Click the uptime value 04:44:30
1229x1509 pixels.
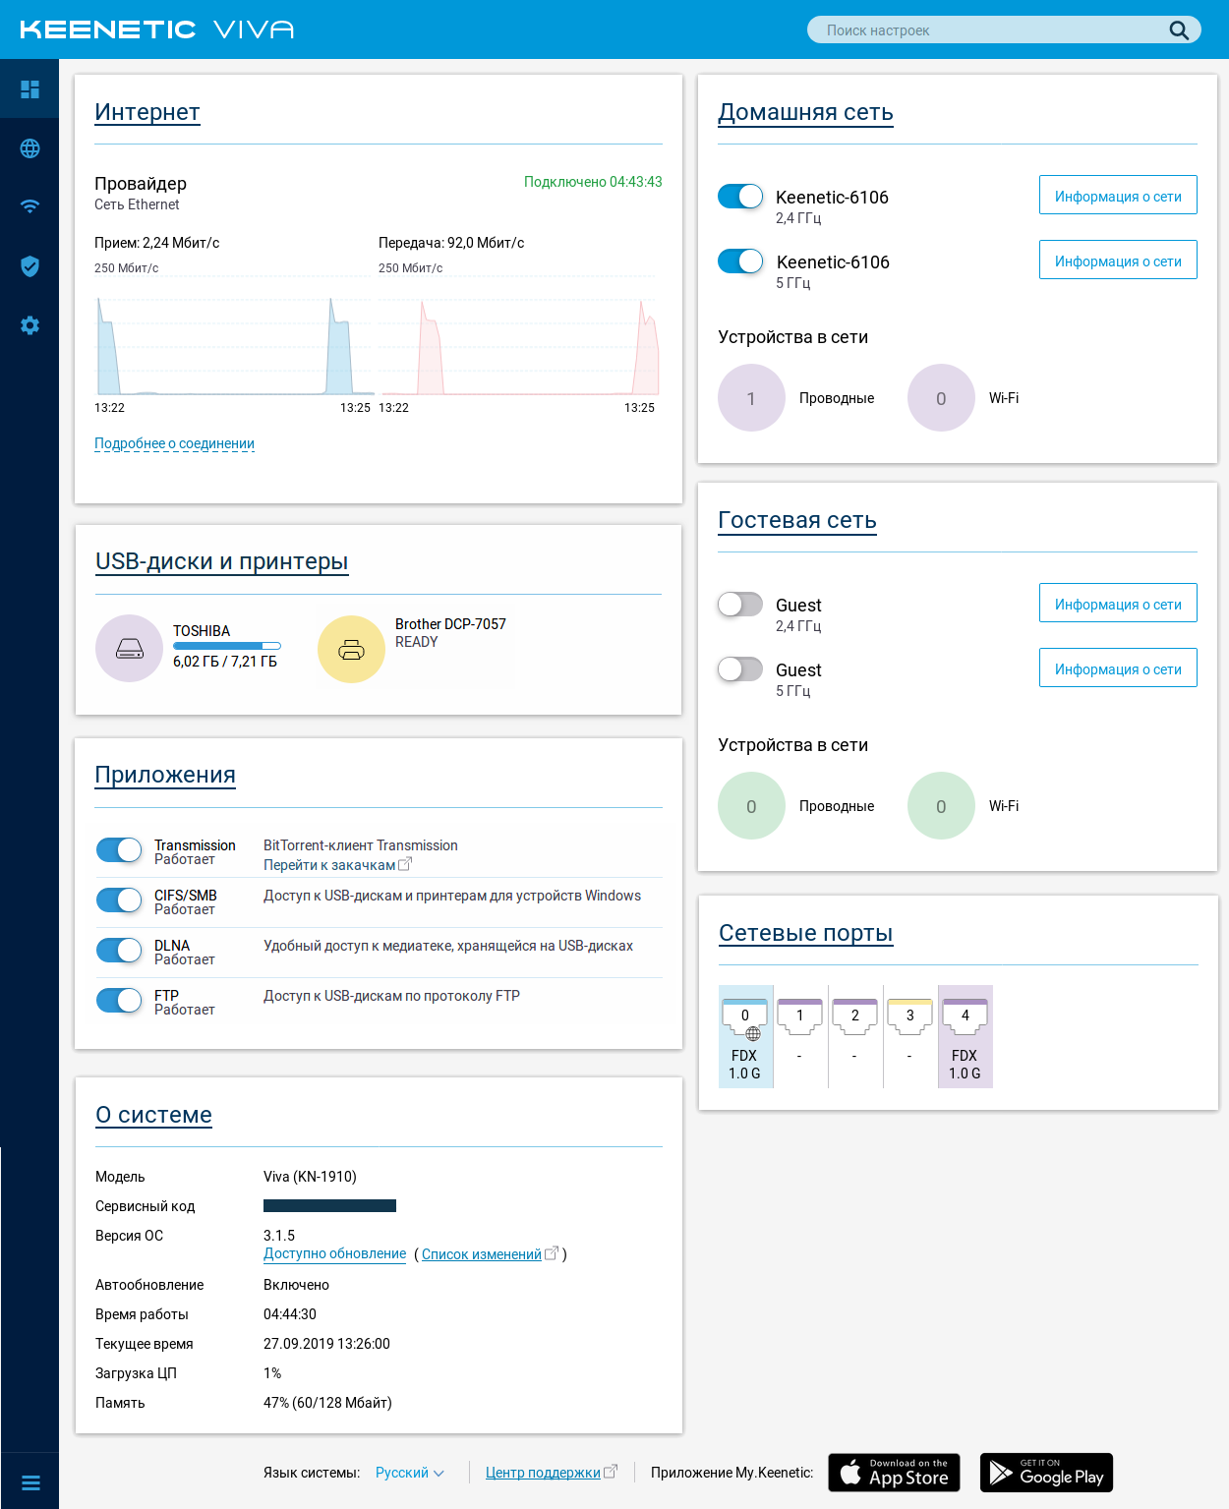290,1314
